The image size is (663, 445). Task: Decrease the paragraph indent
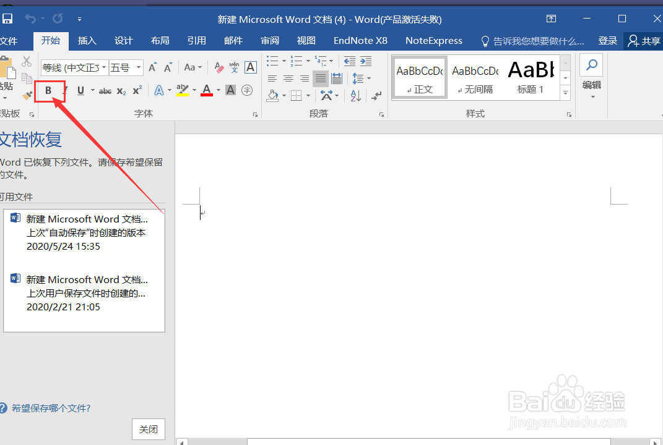pos(350,61)
